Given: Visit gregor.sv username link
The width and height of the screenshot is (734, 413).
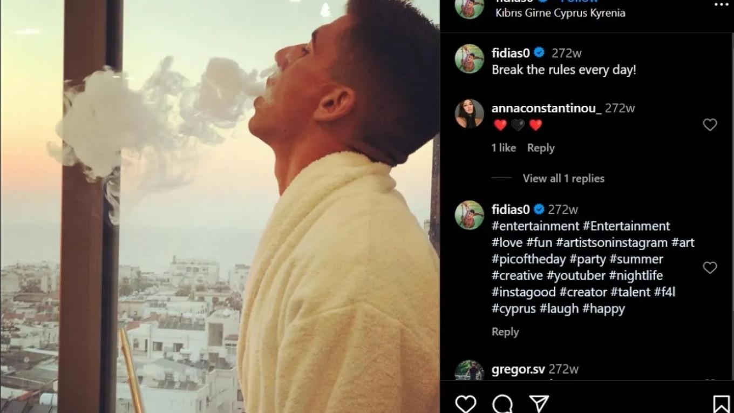Looking at the screenshot, I should click(518, 369).
